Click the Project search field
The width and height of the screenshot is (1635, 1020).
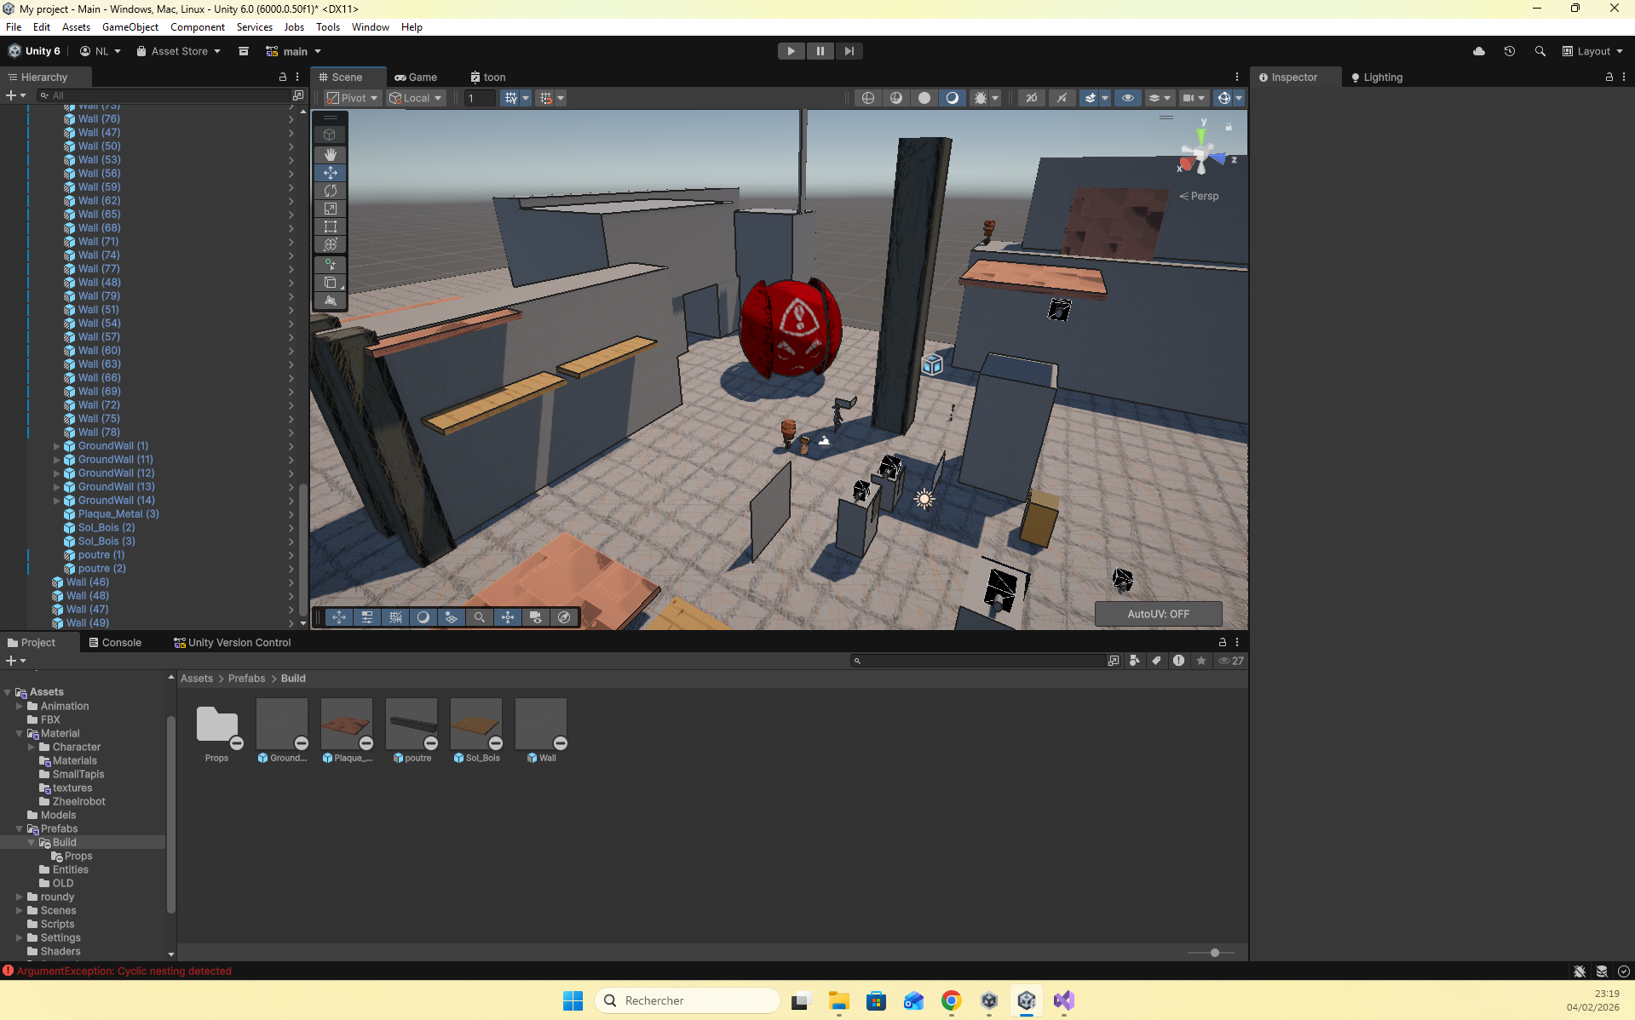[x=978, y=661]
